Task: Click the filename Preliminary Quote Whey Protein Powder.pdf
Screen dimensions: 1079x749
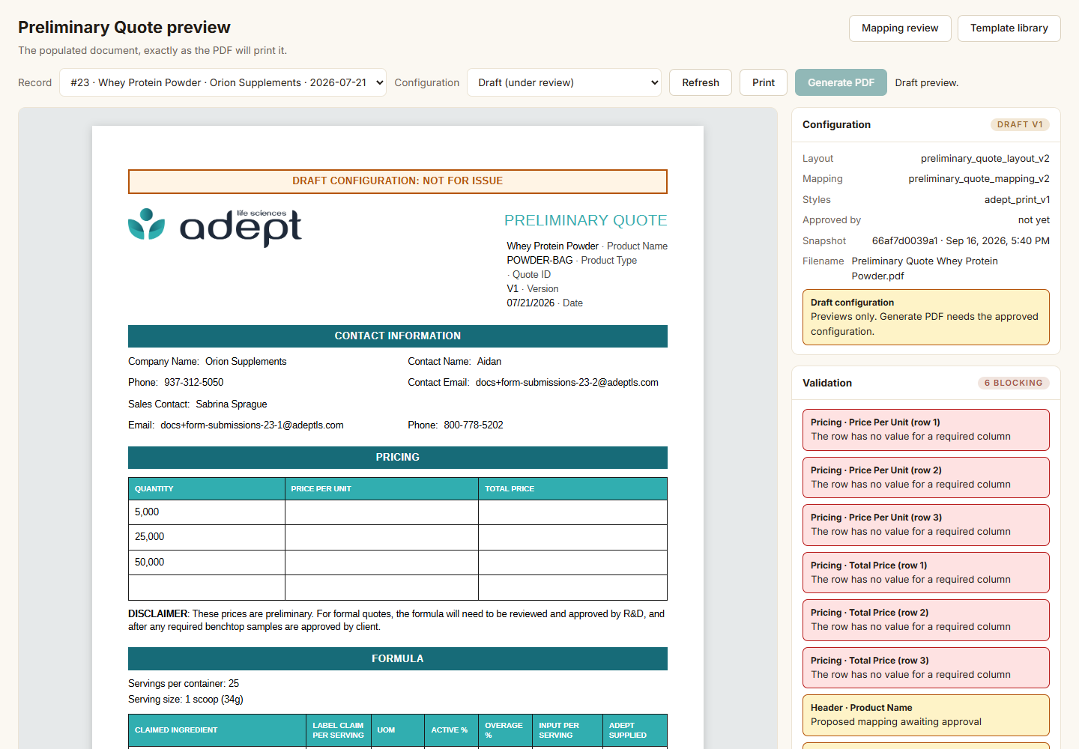Action: click(x=925, y=268)
